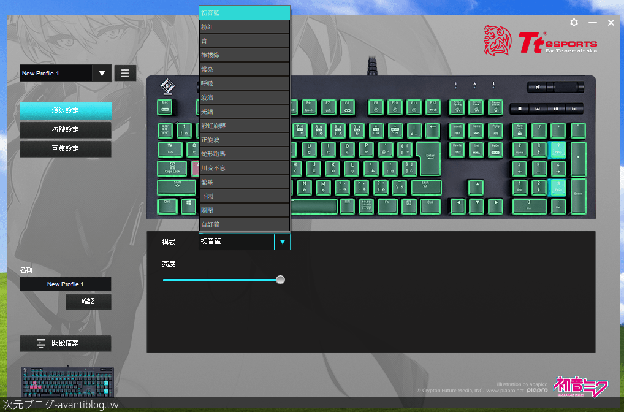624x412 pixels.
Task: Select 蛇形跑馬 lighting mode
Action: [x=245, y=154]
